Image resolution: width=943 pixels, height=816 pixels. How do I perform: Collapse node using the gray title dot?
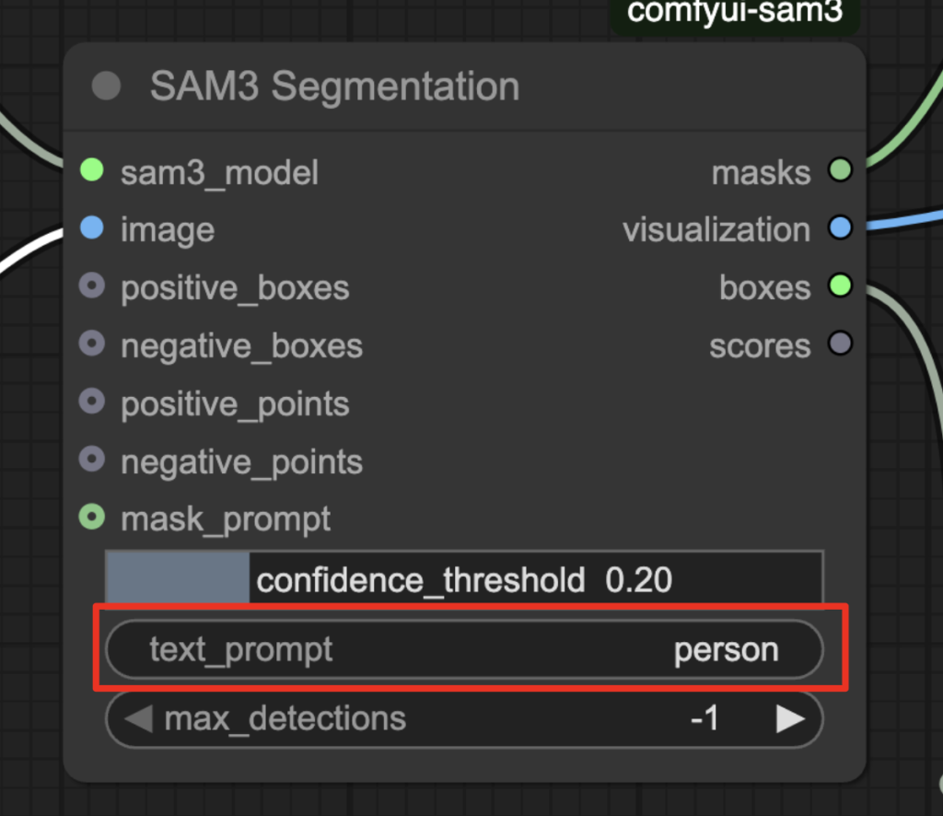[107, 87]
